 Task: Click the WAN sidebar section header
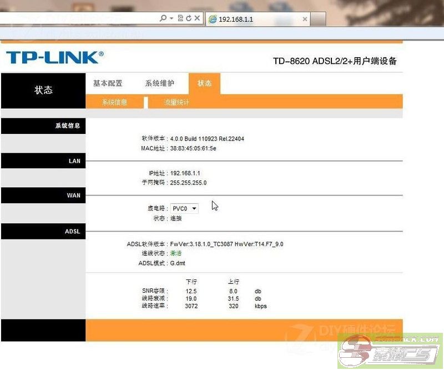[x=43, y=196]
